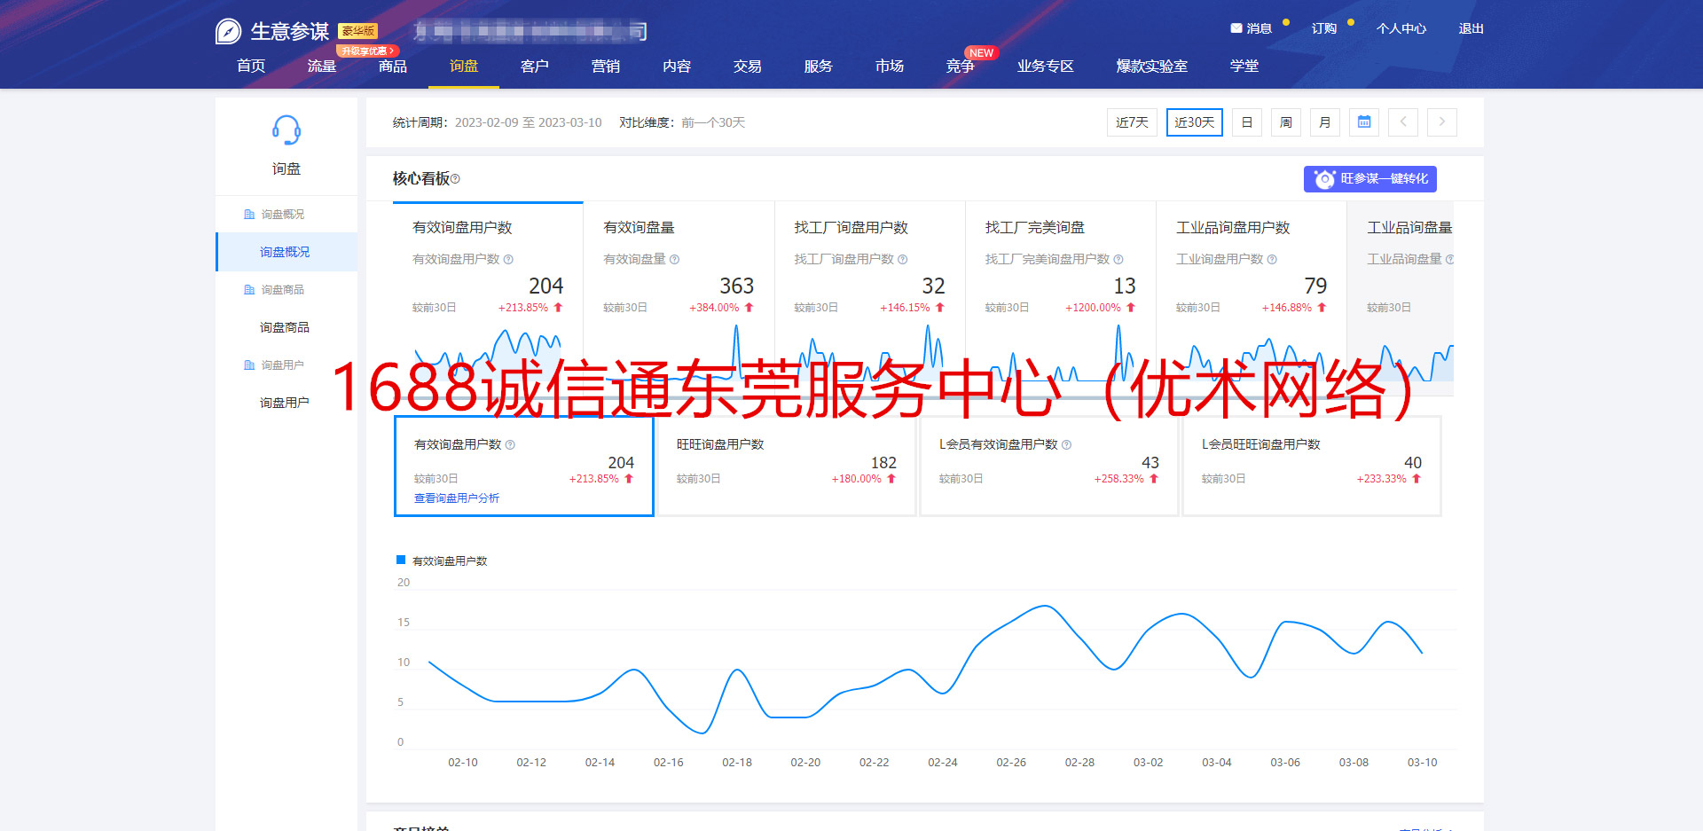Viewport: 1703px width, 831px height.
Task: Click the 生意参谋 compass logo icon
Action: pyautogui.click(x=228, y=32)
